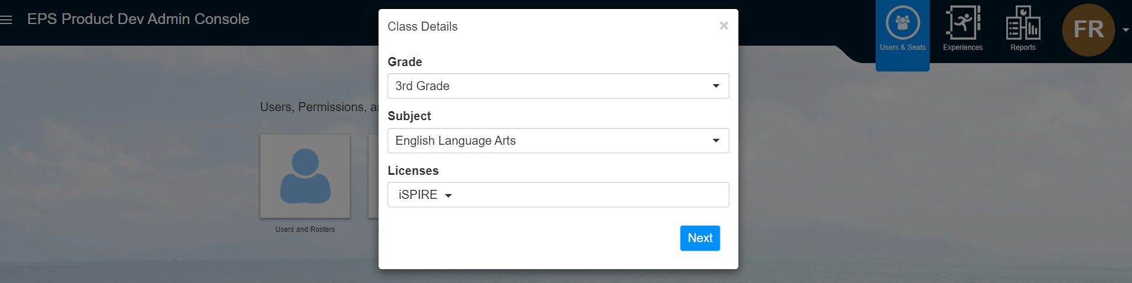This screenshot has width=1132, height=283.
Task: Click the Subject dropdown arrow
Action: 716,141
